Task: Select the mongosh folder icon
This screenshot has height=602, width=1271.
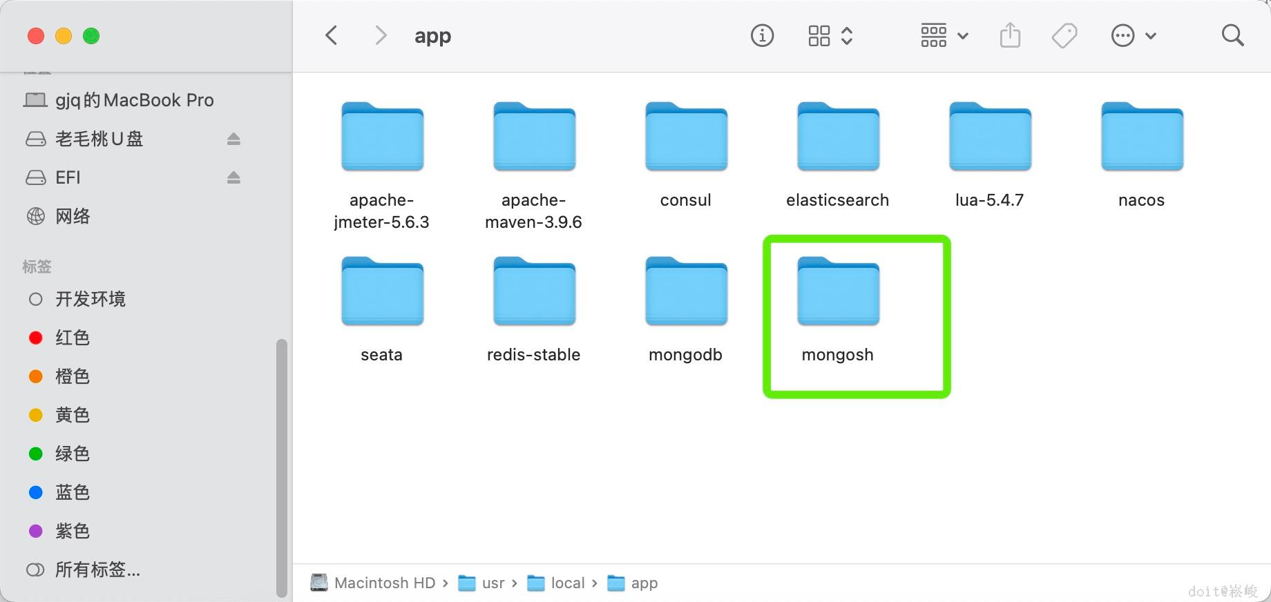Action: [x=838, y=291]
